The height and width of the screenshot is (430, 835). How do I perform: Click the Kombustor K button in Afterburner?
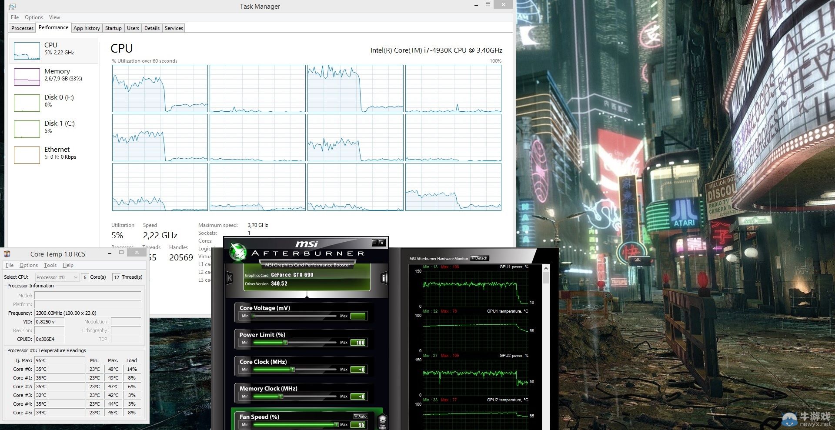point(230,278)
